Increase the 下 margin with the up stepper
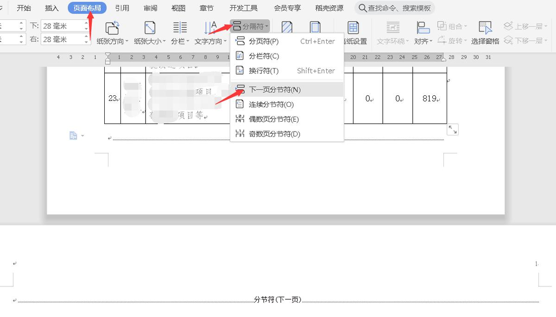 tap(86, 23)
